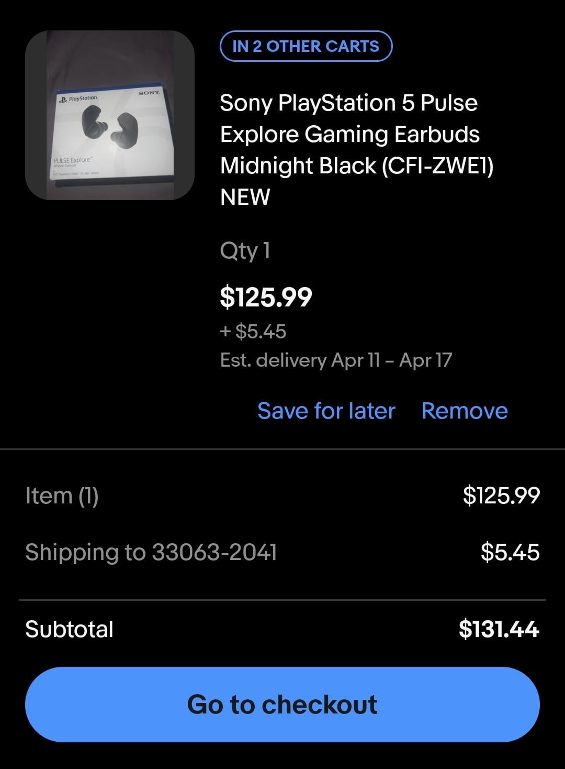The image size is (565, 769).
Task: Tap the earbuds product thumbnail image
Action: [110, 115]
